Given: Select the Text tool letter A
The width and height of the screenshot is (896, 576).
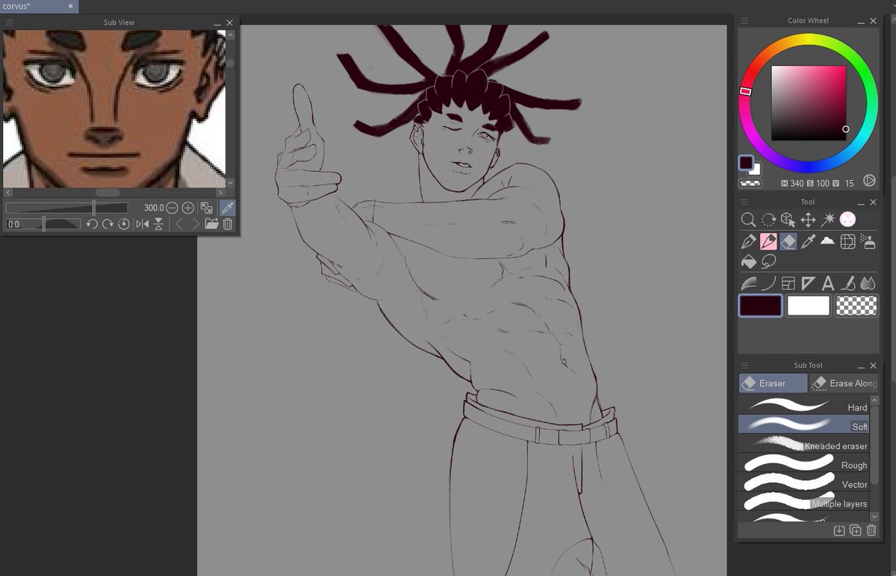Looking at the screenshot, I should [827, 283].
